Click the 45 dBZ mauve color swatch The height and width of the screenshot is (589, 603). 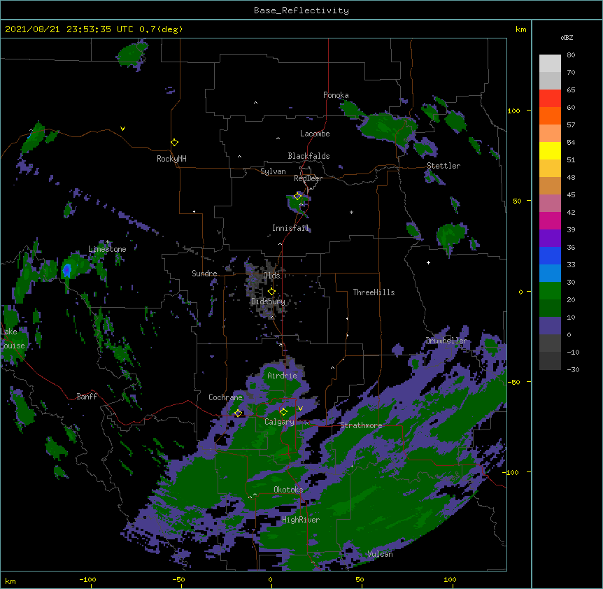pos(550,204)
